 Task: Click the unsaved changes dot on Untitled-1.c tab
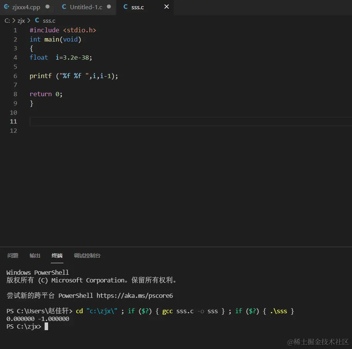tap(108, 7)
